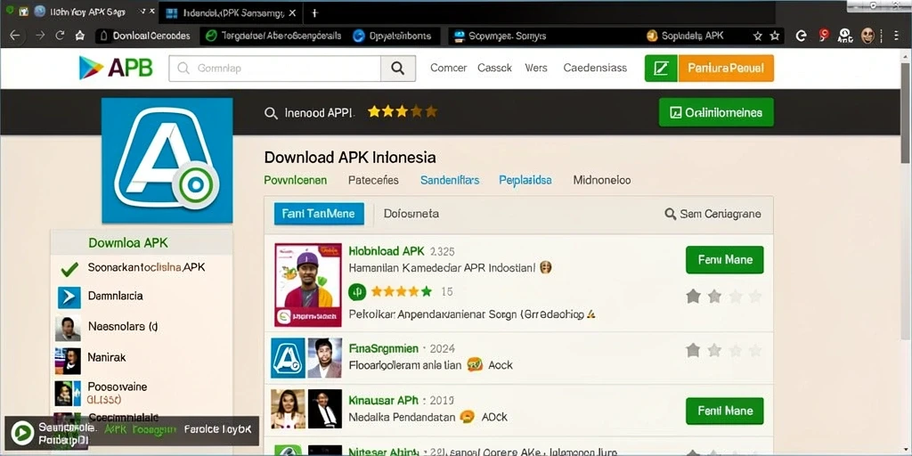Click the emoji icon in FanaSrgnmien row

tap(475, 364)
